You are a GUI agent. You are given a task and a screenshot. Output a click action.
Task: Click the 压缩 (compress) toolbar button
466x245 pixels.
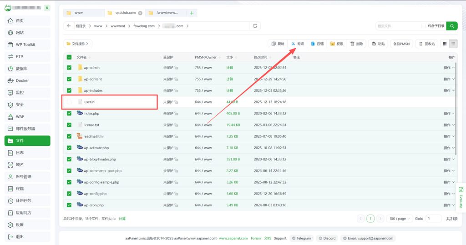click(317, 44)
